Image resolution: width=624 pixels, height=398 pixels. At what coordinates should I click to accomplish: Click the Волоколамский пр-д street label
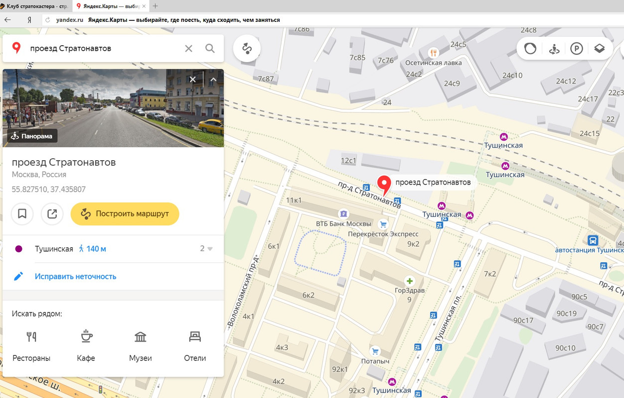click(243, 291)
